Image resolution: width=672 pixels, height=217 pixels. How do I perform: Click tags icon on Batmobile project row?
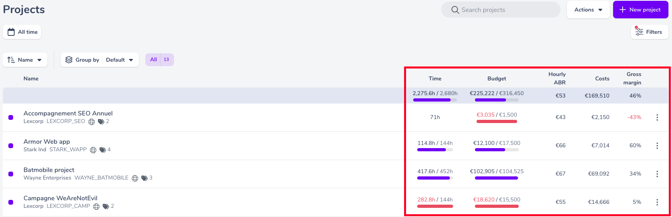tap(145, 178)
